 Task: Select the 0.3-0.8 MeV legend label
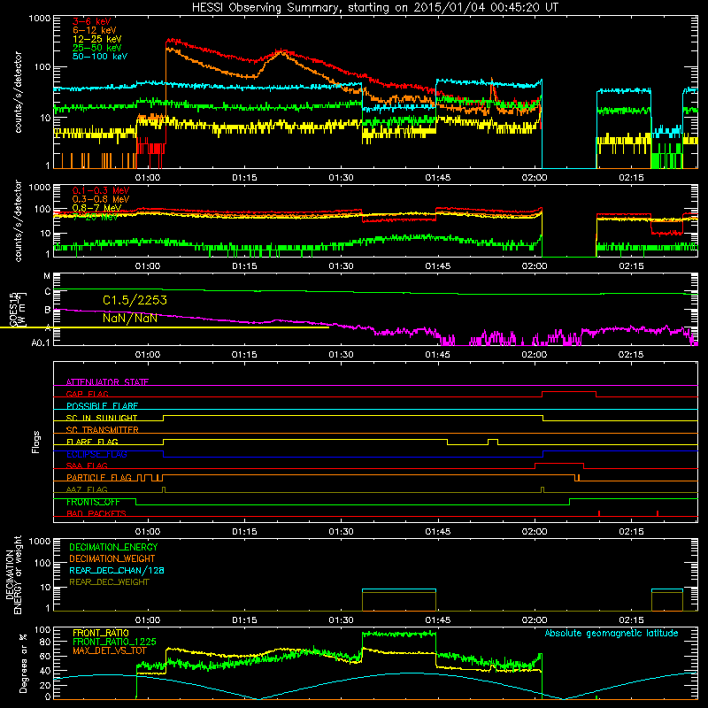click(x=101, y=199)
